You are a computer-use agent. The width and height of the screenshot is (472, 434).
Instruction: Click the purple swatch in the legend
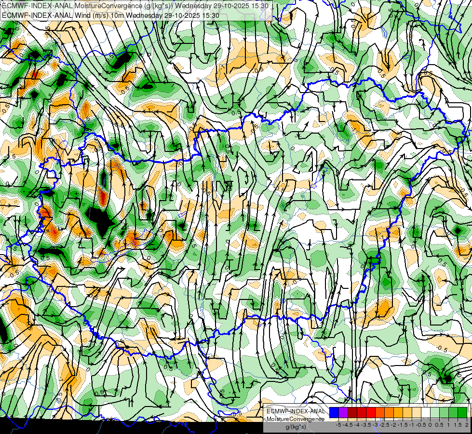pos(343,413)
